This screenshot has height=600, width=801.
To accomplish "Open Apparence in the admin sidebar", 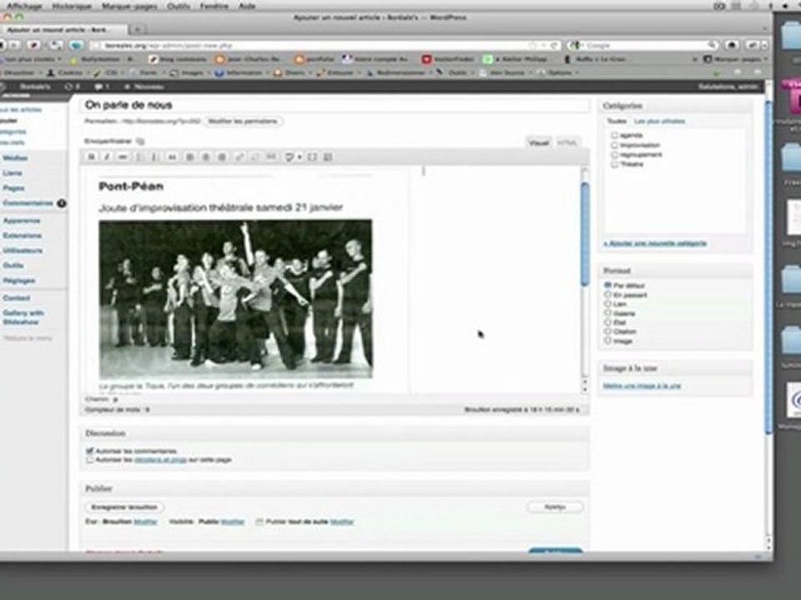I will click(x=22, y=220).
